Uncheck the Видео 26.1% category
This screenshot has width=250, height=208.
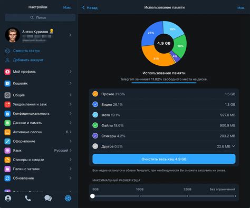point(95,104)
